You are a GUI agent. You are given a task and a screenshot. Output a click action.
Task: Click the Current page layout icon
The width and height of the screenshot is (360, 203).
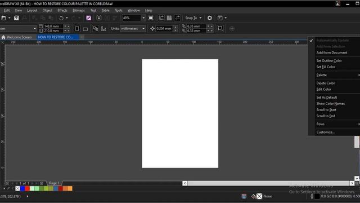tap(103, 29)
